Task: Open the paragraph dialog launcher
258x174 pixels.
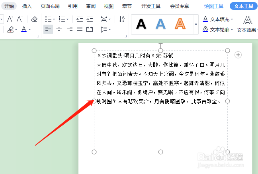Action: pos(125,36)
